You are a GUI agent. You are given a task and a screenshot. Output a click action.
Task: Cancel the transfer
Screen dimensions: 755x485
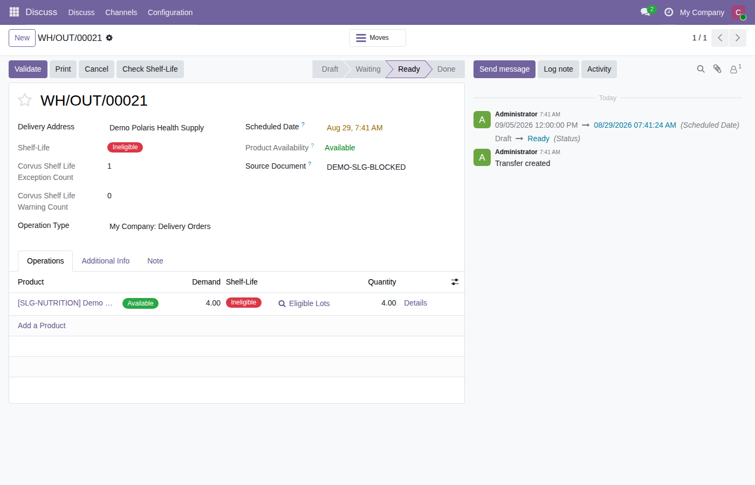[97, 69]
